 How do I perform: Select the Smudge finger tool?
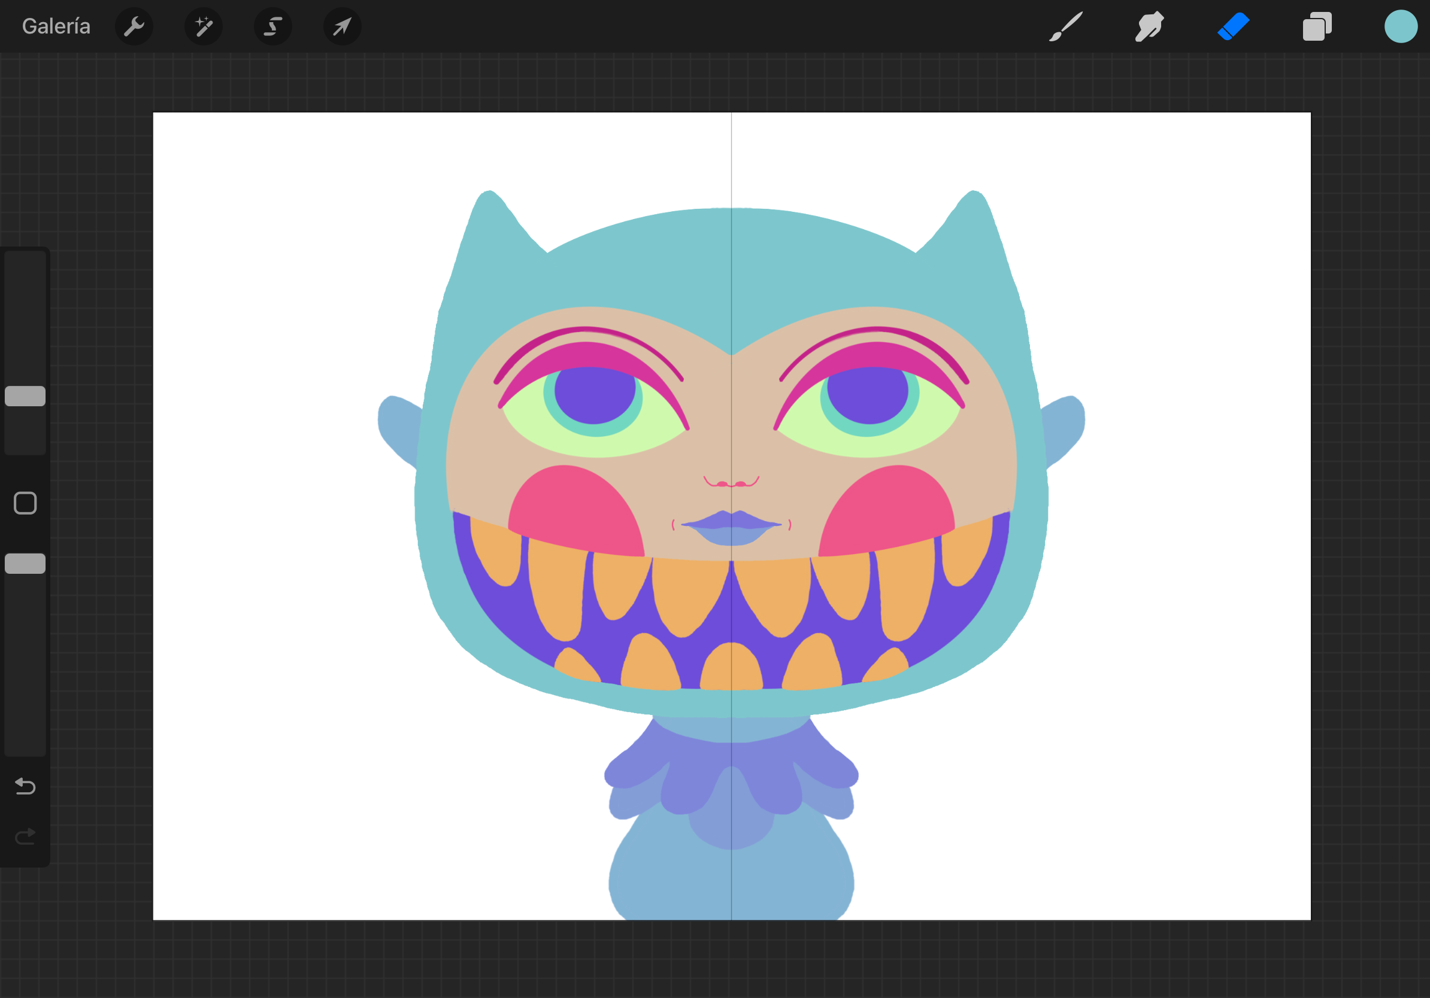tap(1149, 27)
